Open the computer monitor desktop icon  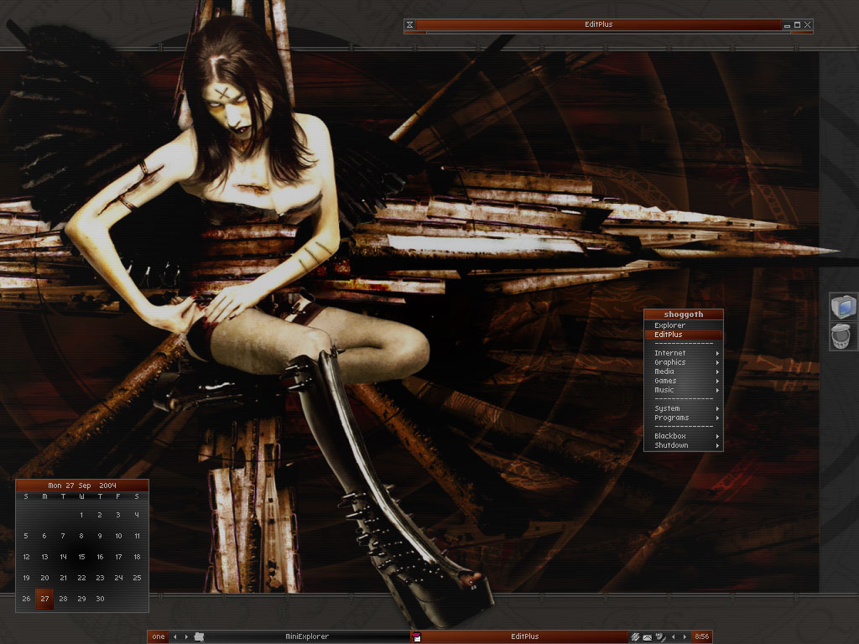843,306
